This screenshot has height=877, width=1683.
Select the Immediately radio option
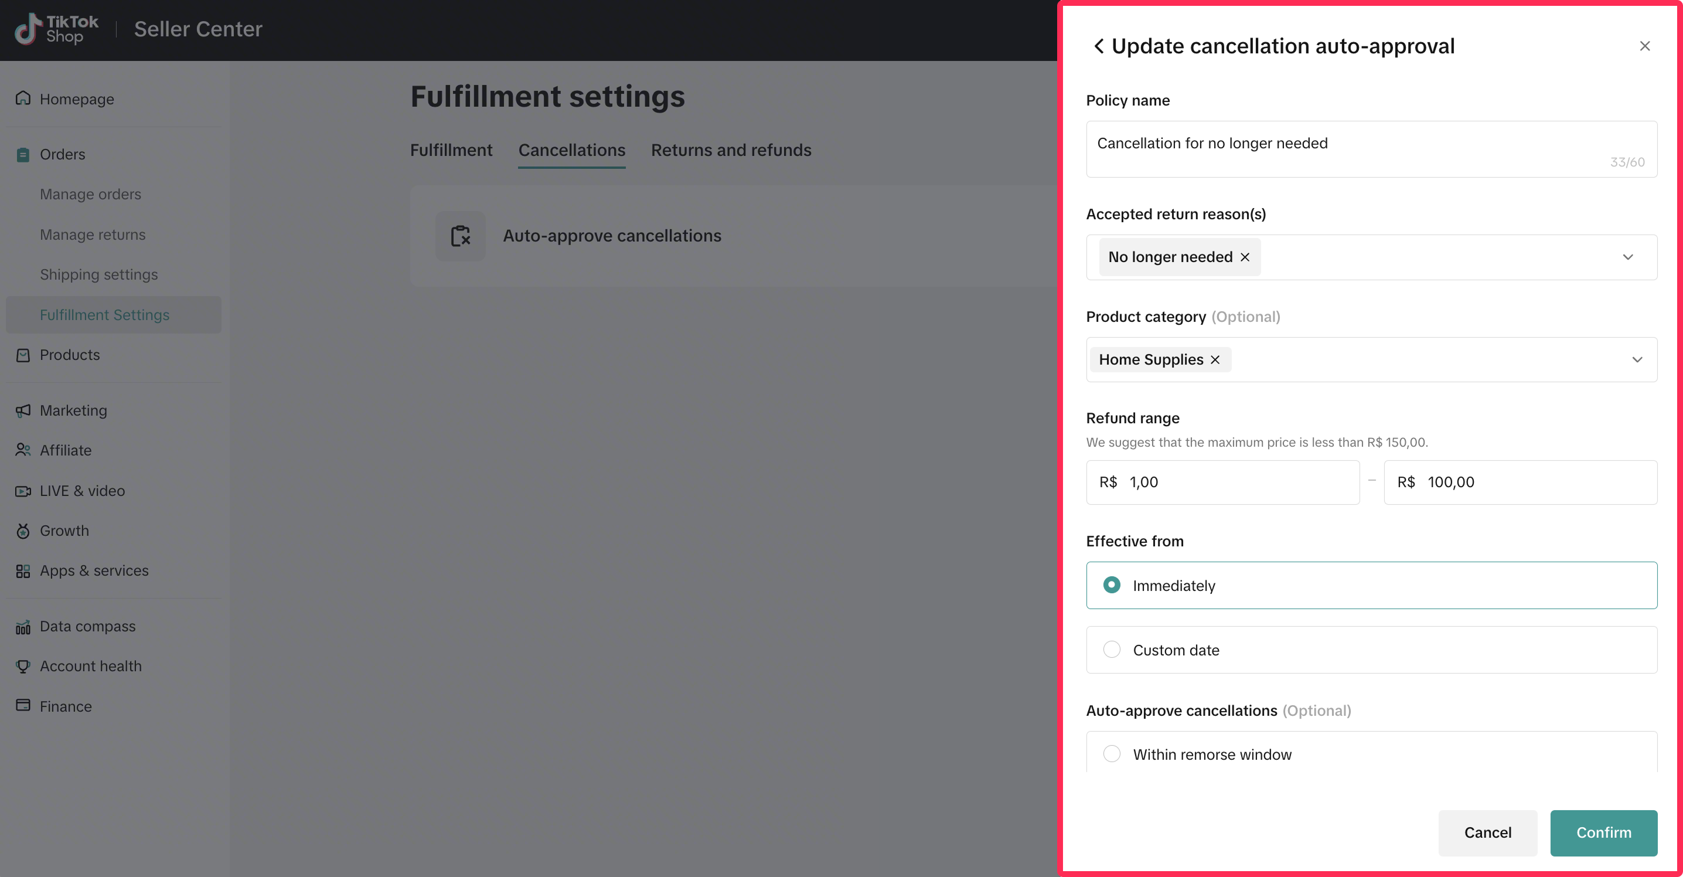[1111, 585]
